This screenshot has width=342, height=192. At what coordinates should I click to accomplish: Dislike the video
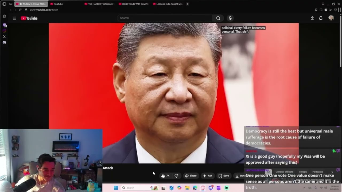(176, 176)
